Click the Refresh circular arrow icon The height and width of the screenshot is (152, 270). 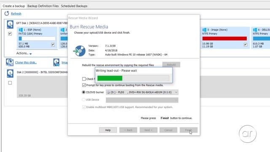7,14
